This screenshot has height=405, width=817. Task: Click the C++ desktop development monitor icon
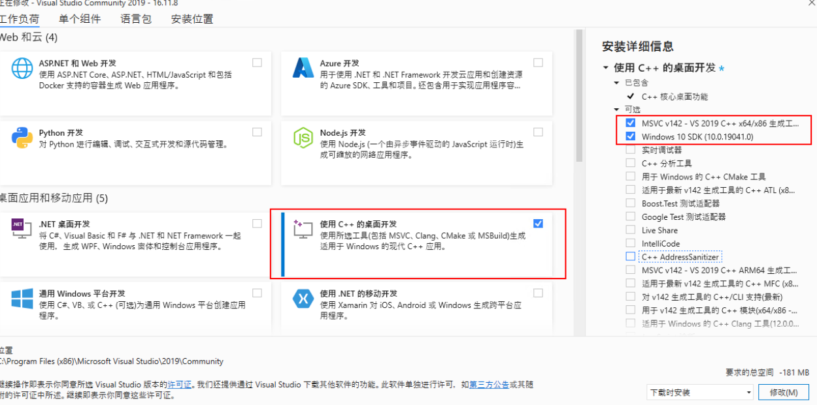tap(302, 228)
